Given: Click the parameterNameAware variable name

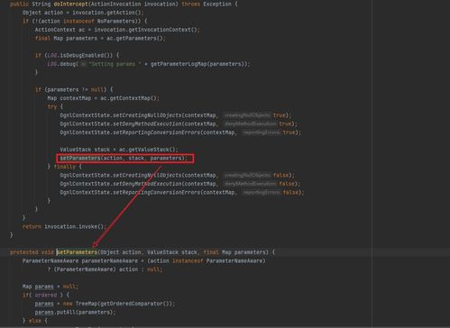Looking at the screenshot, I should 110,261.
